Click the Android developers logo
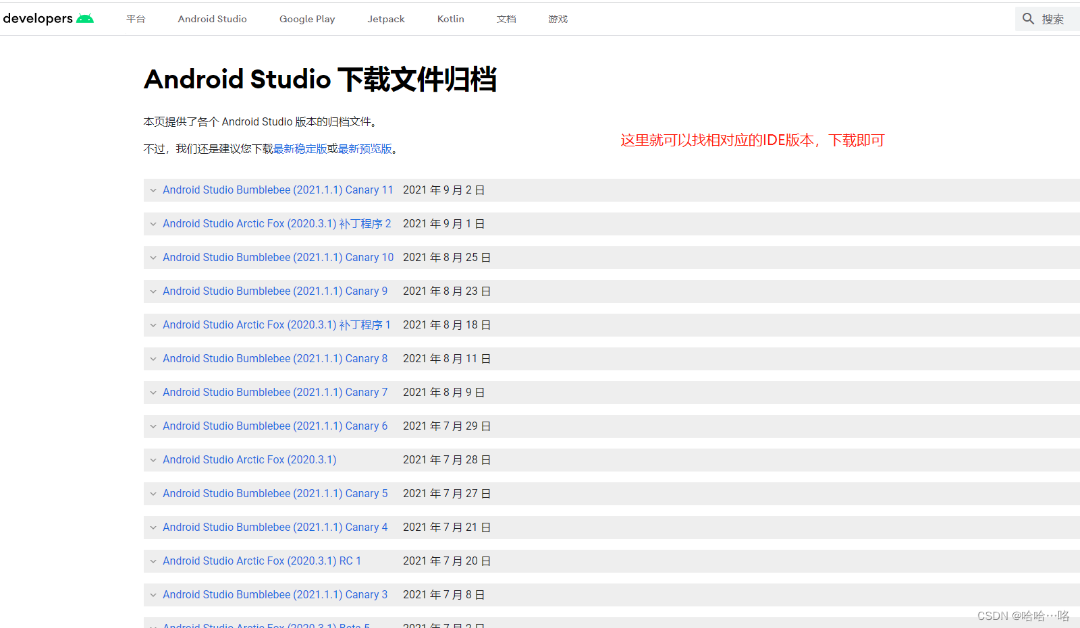This screenshot has width=1080, height=628. click(49, 18)
